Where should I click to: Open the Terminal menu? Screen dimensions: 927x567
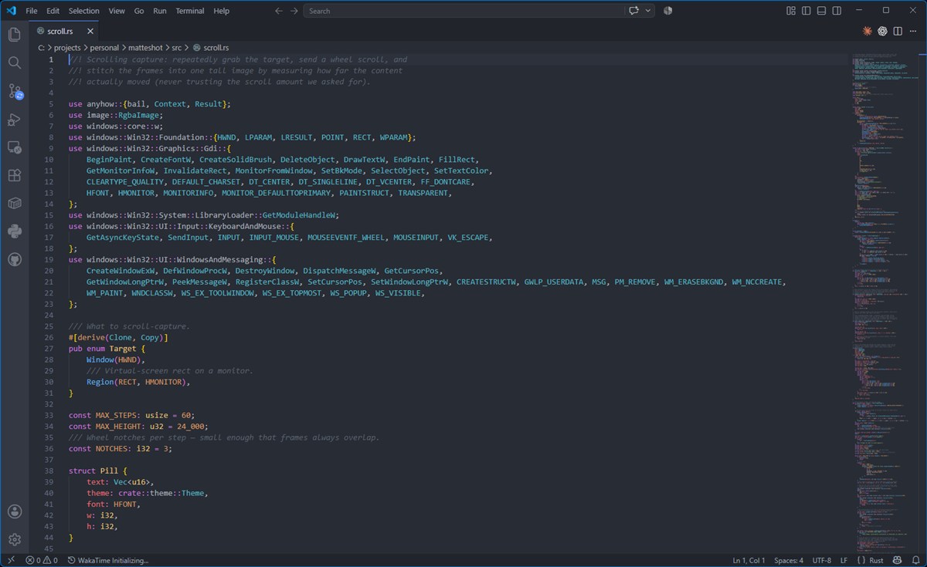coord(189,11)
